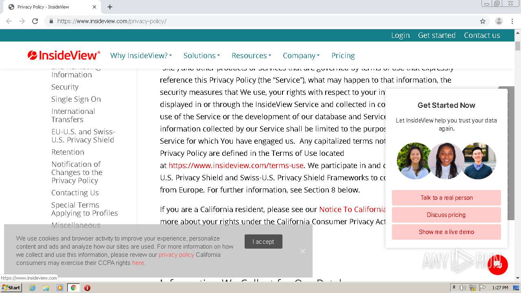This screenshot has height=293, width=521.
Task: Open the red chat bubble widget
Action: [x=497, y=265]
